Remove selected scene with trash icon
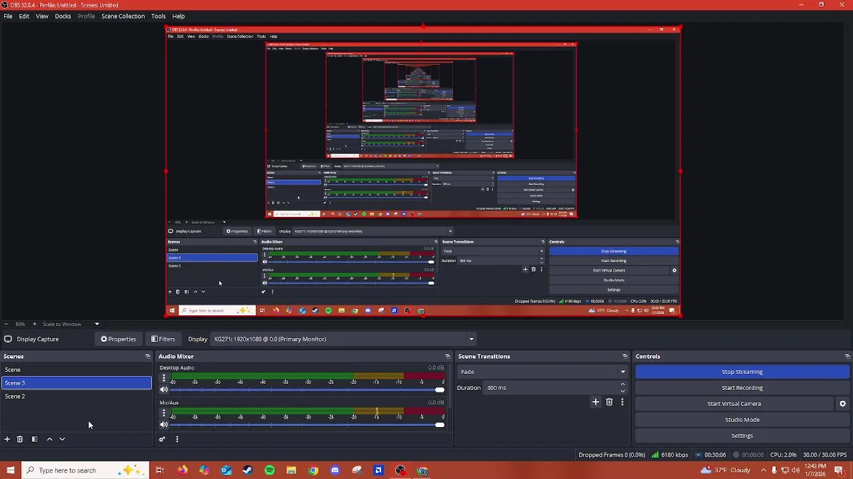 [x=20, y=439]
